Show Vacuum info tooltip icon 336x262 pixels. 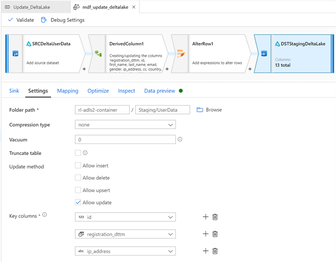(x=180, y=139)
